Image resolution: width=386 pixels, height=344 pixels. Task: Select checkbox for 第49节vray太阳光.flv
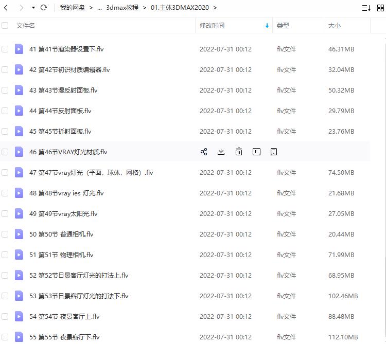pos(5,213)
